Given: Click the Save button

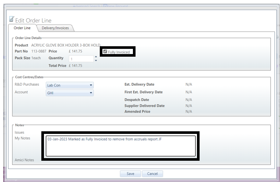Looking at the screenshot, I should [130, 173].
